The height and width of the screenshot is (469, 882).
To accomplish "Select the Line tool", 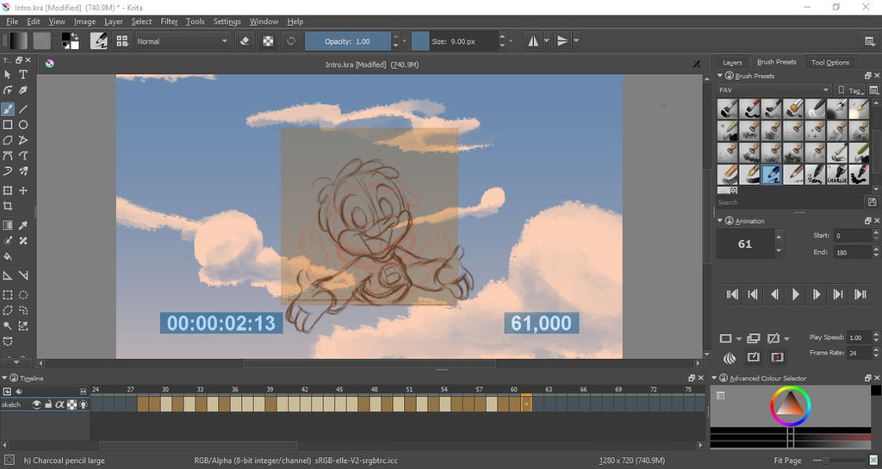I will point(23,109).
